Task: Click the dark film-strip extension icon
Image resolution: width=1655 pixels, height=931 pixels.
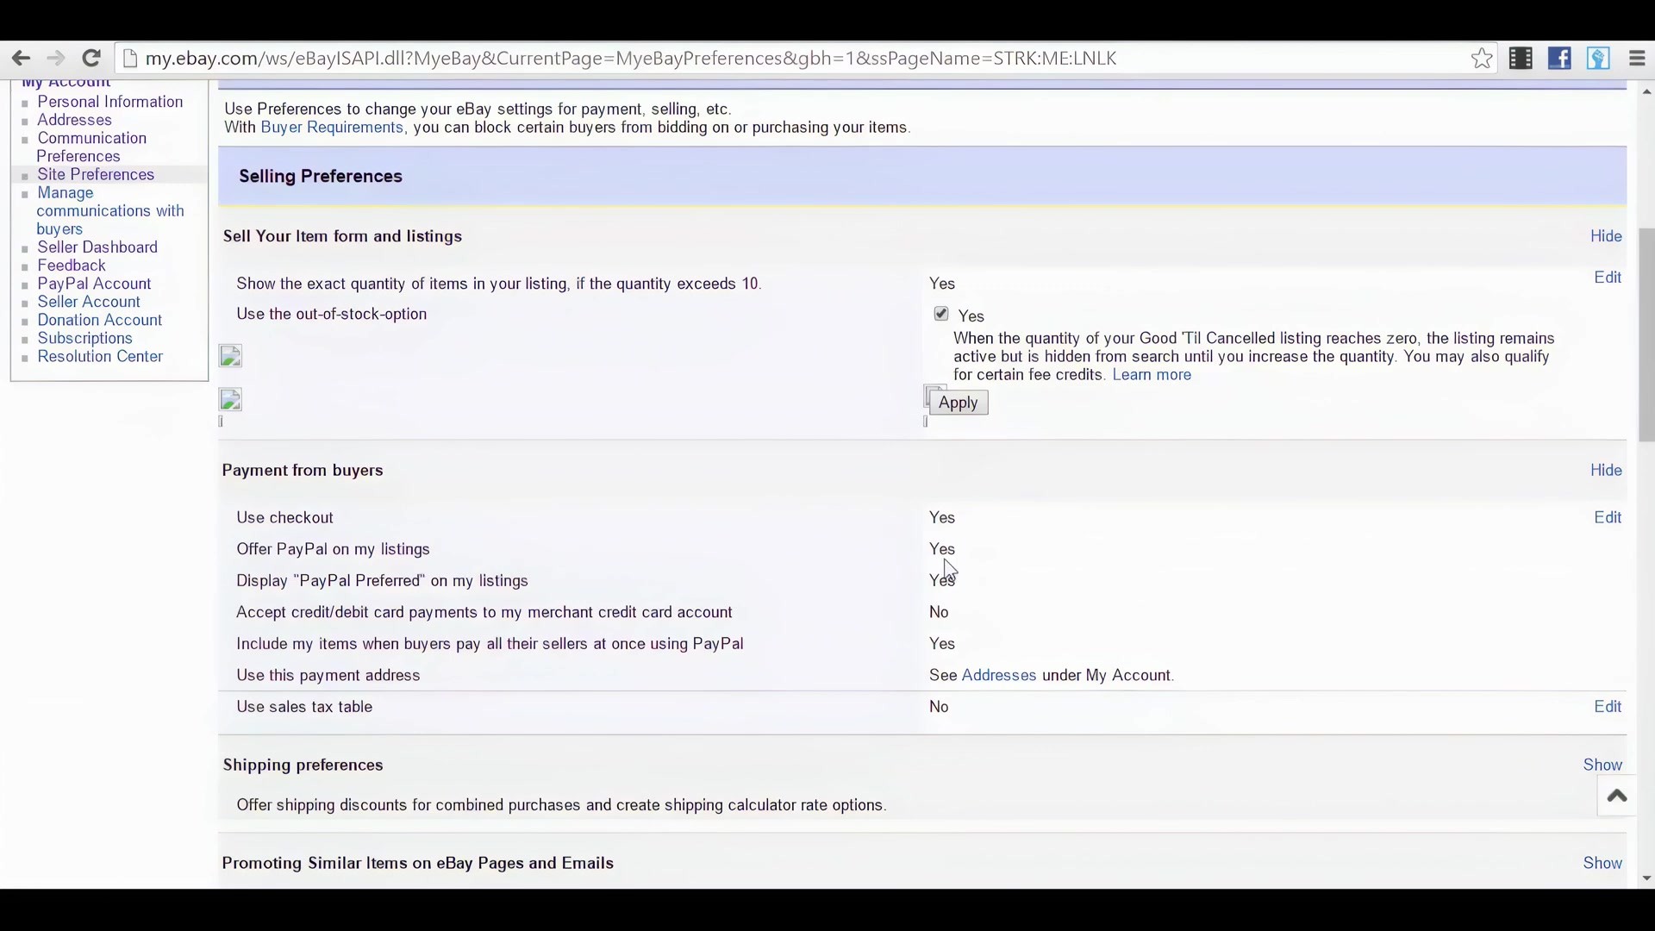Action: pos(1521,59)
